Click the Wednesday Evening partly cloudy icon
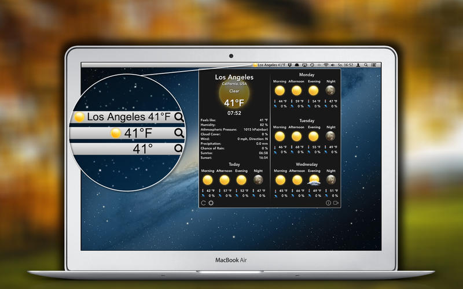The image size is (463, 289). click(314, 180)
